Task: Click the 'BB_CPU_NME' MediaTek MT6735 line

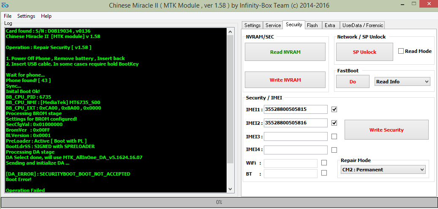Action: pyautogui.click(x=53, y=102)
